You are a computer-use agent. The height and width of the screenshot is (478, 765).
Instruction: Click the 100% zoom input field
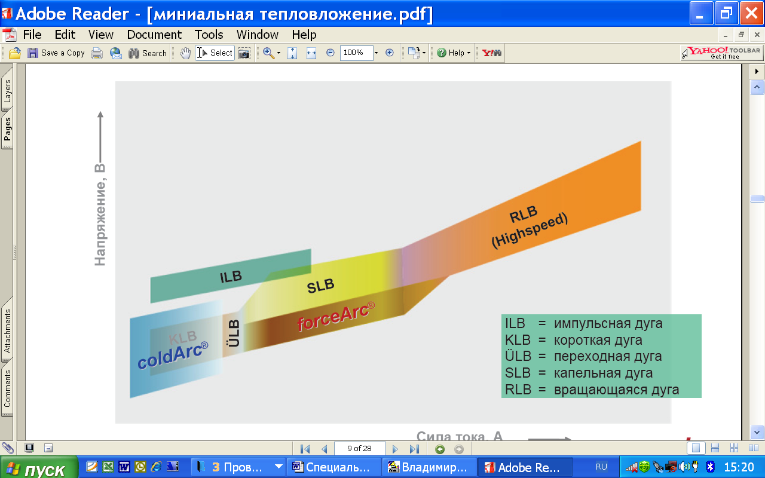click(356, 53)
